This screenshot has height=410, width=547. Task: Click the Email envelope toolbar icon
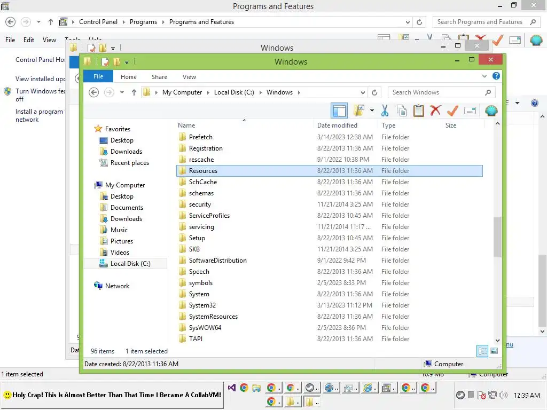(470, 111)
